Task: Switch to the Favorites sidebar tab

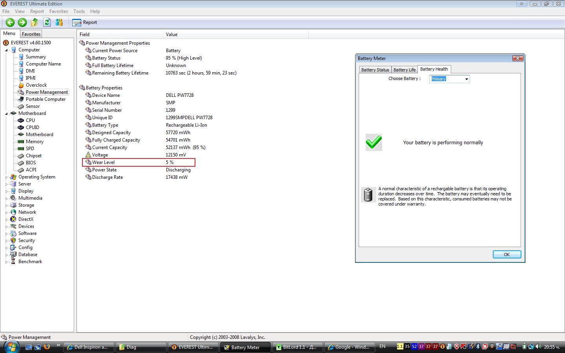Action: (31, 34)
